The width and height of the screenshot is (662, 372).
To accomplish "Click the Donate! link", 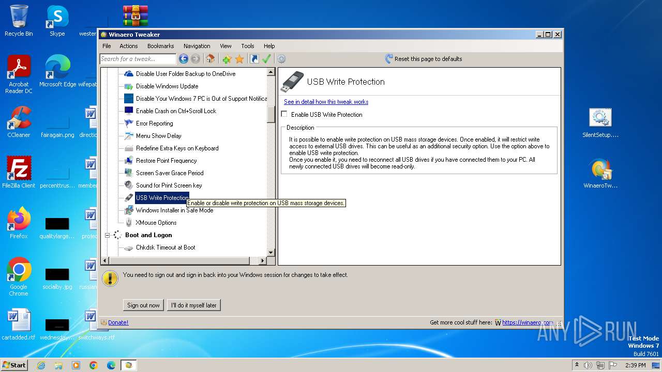I will [x=118, y=322].
